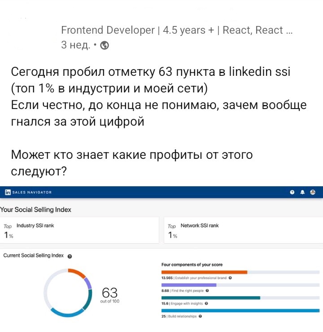Click info icon next to Engage with insights
Viewport: 323px width, 332px height.
[x=207, y=304]
